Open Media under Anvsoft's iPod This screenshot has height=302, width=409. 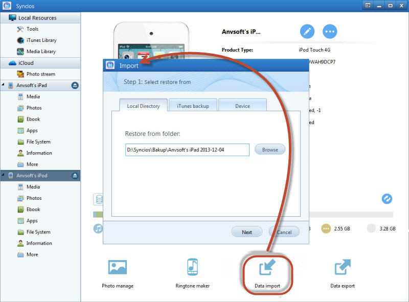pos(29,187)
